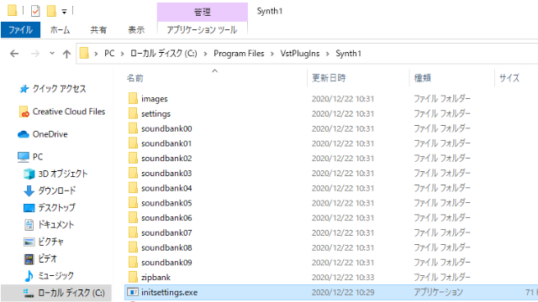Sort by the 種類 column header

[x=422, y=78]
